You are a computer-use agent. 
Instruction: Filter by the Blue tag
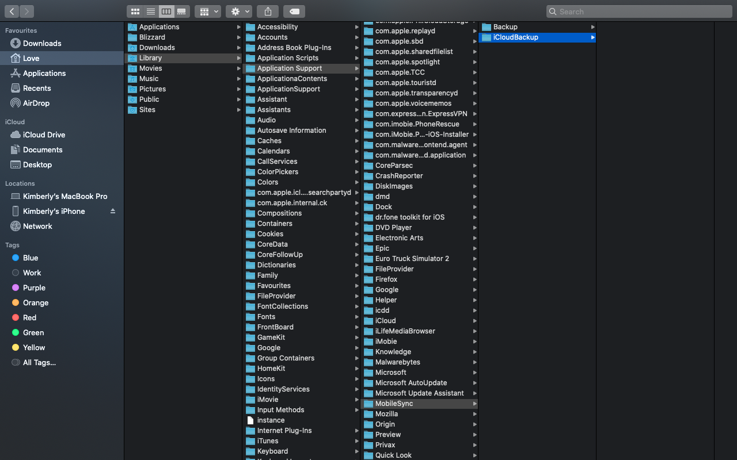point(62,258)
